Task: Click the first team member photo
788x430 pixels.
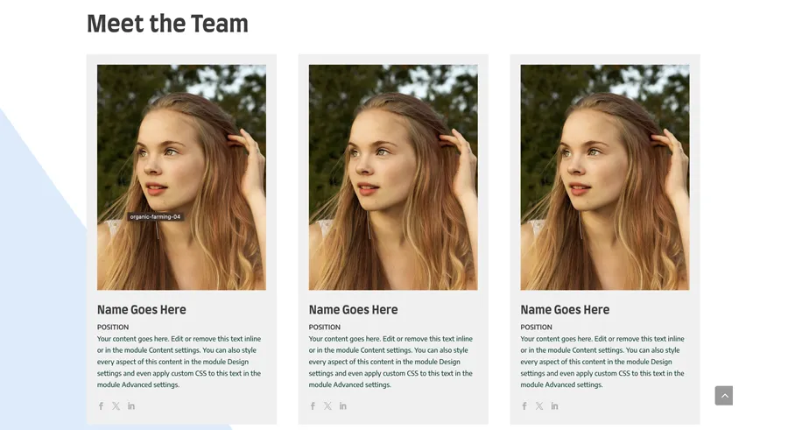Action: [181, 177]
